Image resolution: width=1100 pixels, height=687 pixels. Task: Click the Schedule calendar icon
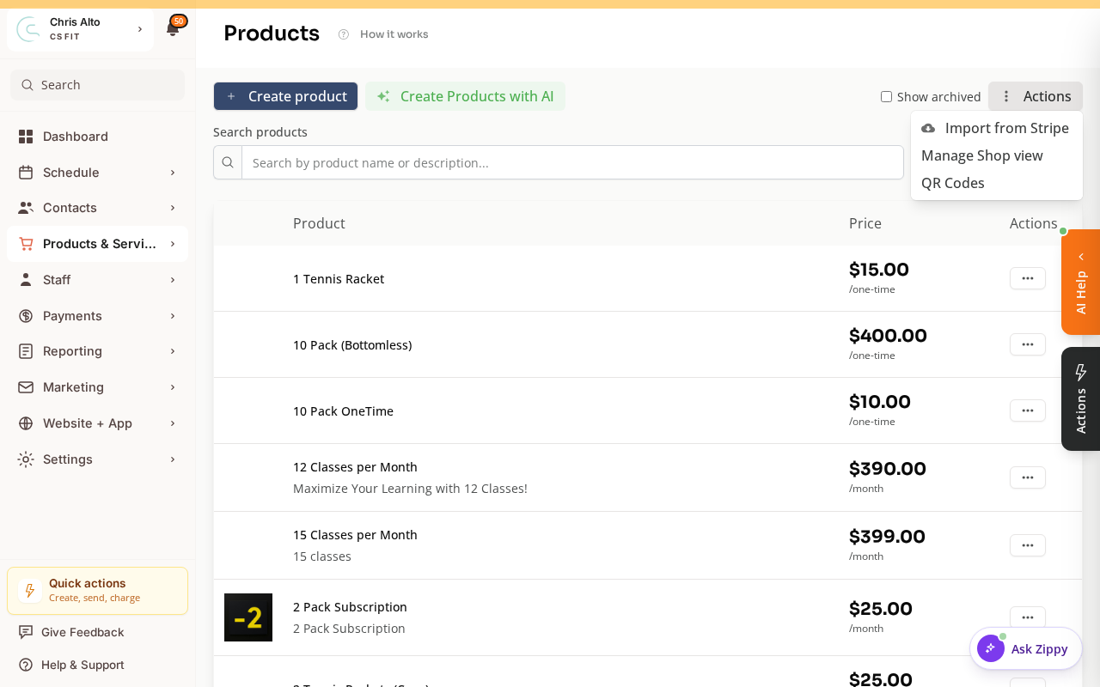coord(26,173)
